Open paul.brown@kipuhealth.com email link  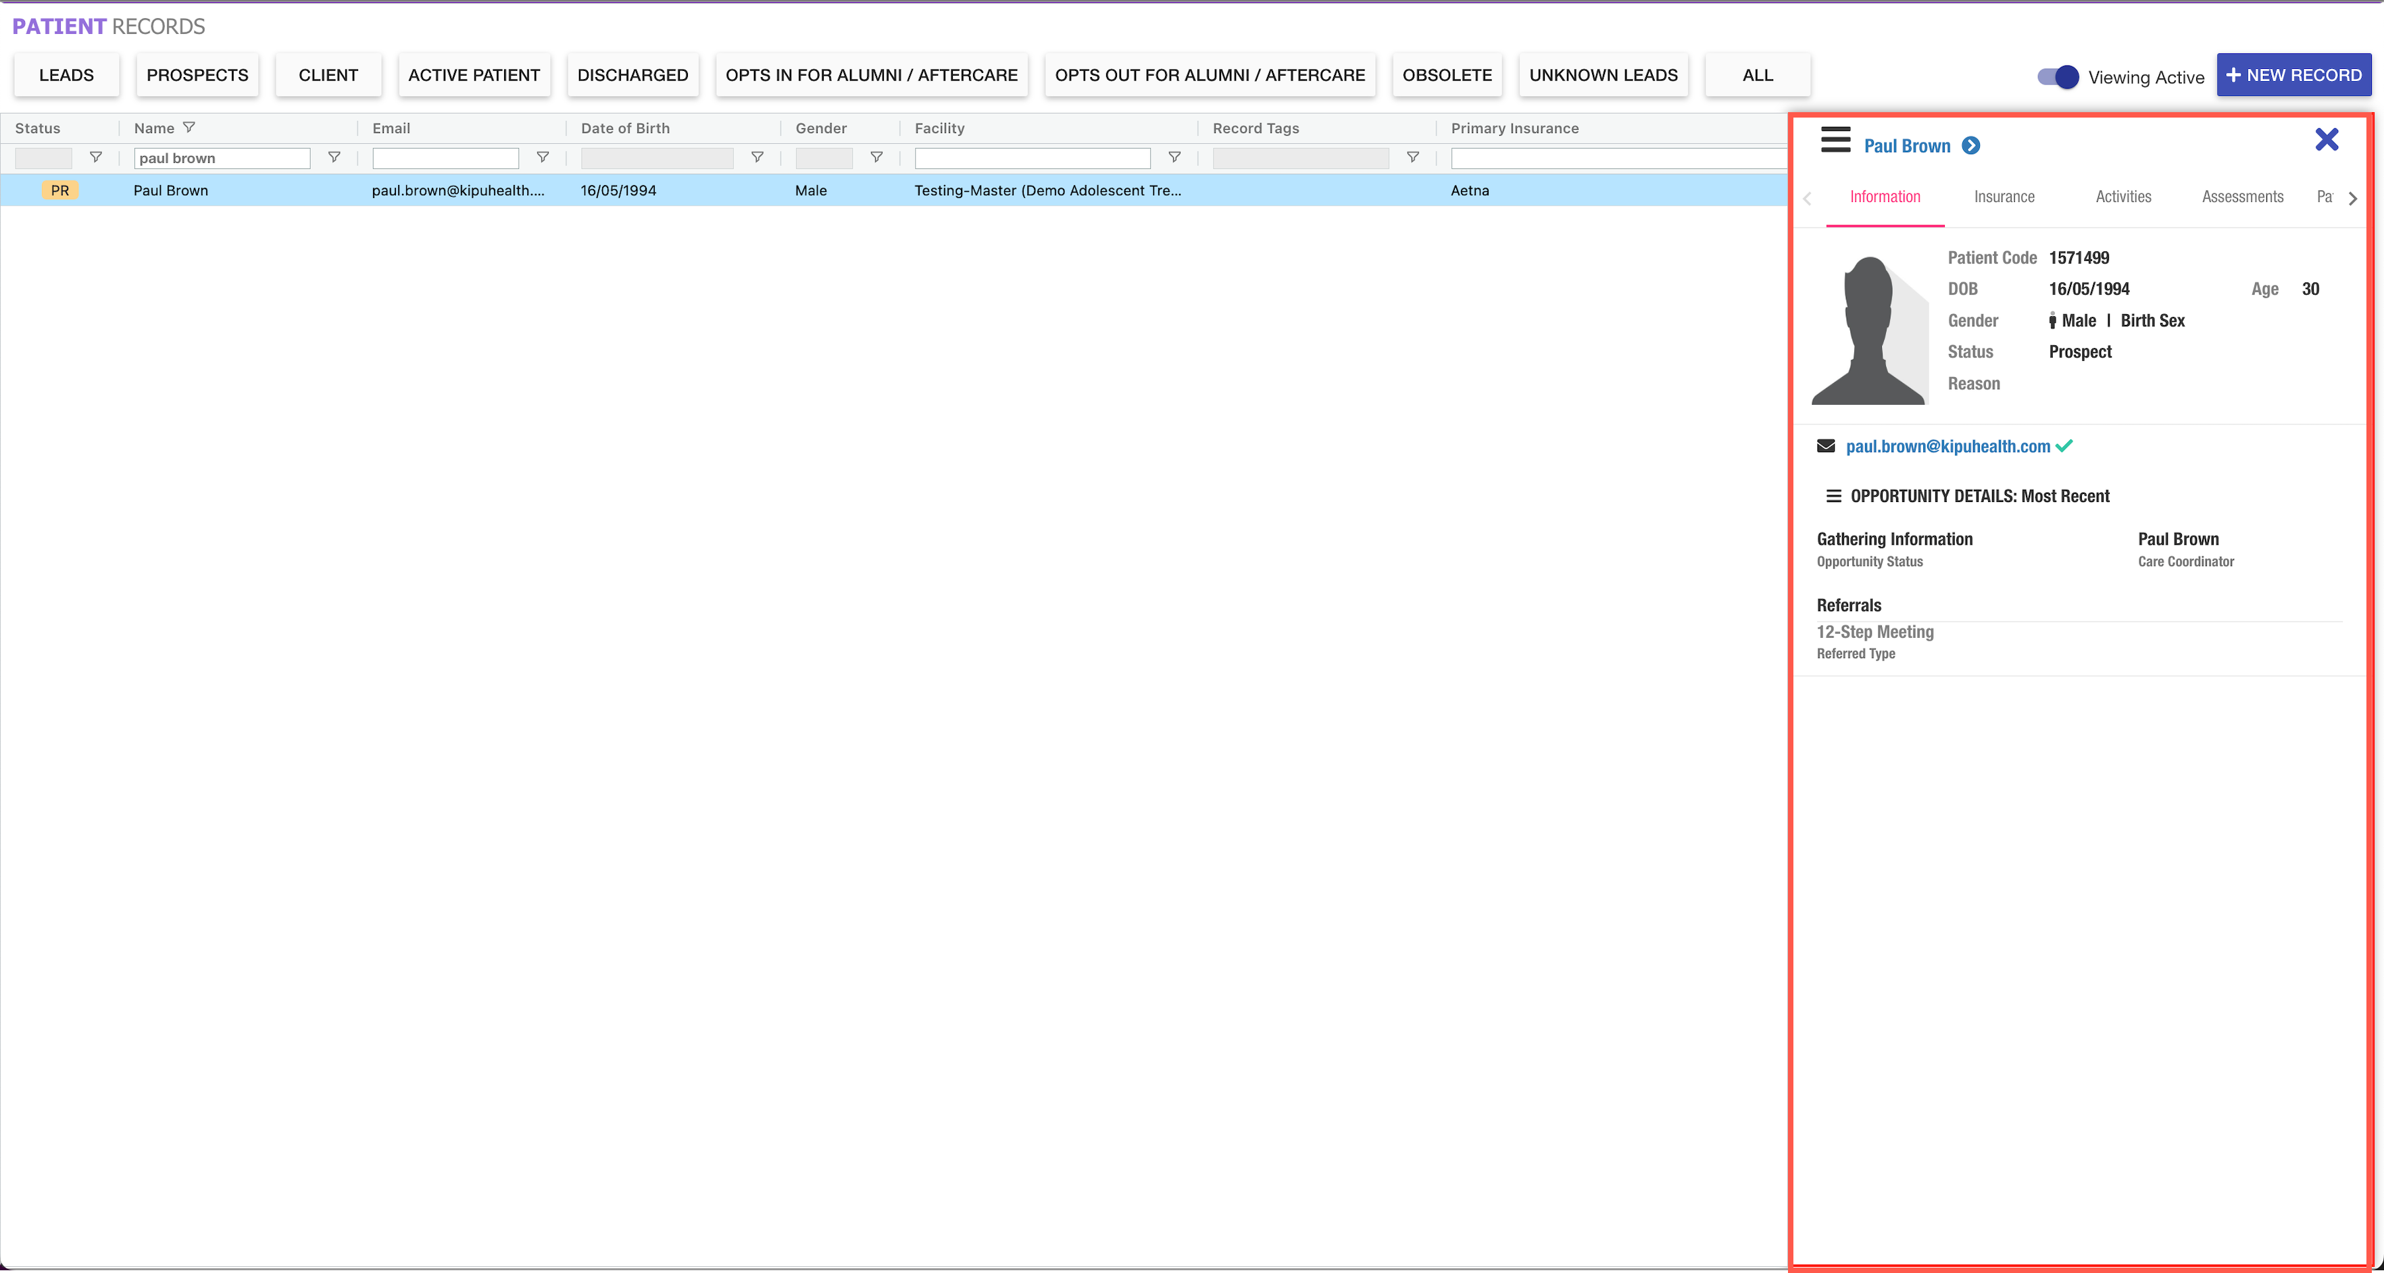1947,447
